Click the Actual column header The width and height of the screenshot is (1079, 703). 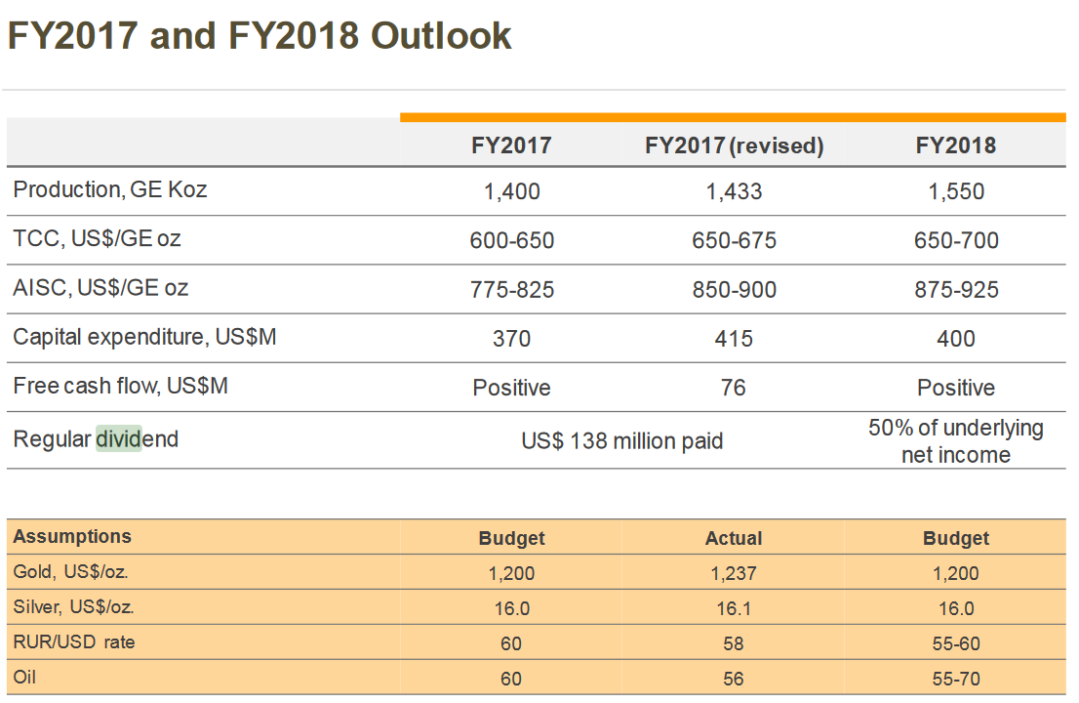pos(734,538)
